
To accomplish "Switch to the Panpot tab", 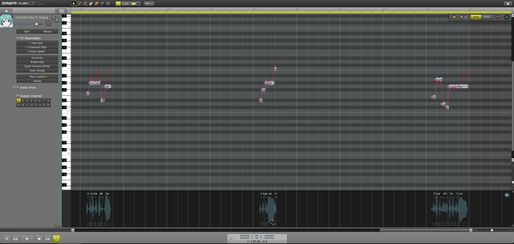I will point(47,31).
